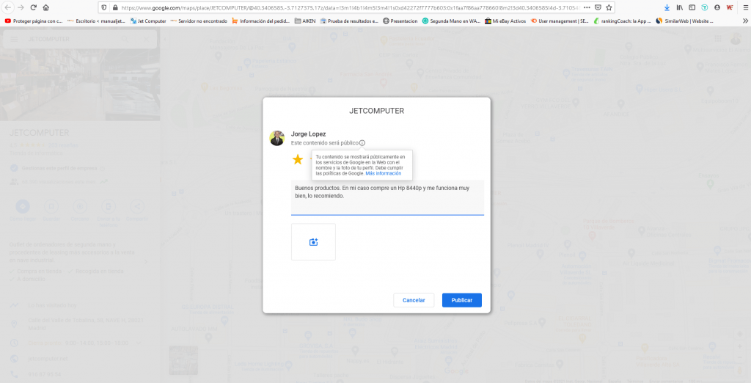Screen dimensions: 751x383
Task: Click the JETCOMPUTER dialog title
Action: [376, 111]
